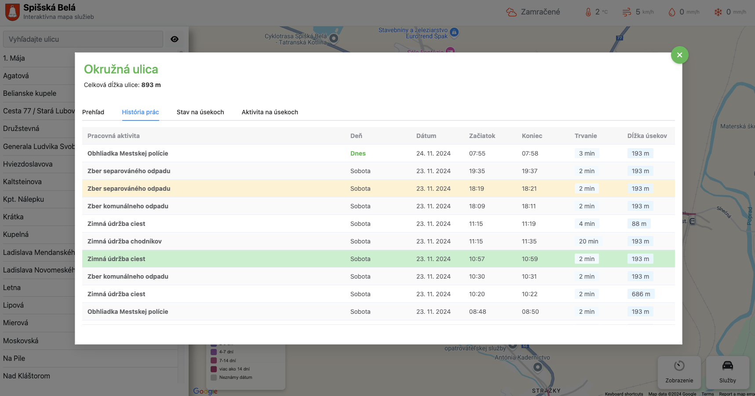Click the snowflake snowfall icon
Image resolution: width=755 pixels, height=396 pixels.
[718, 12]
